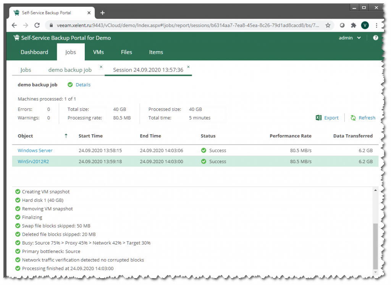Image resolution: width=391 pixels, height=285 pixels.
Task: Open the Details link
Action: [x=83, y=85]
